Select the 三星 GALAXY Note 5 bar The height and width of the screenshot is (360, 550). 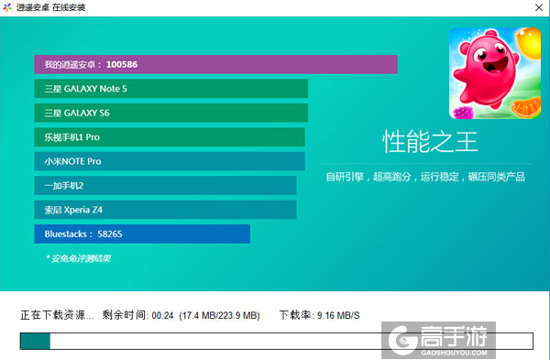pos(170,89)
